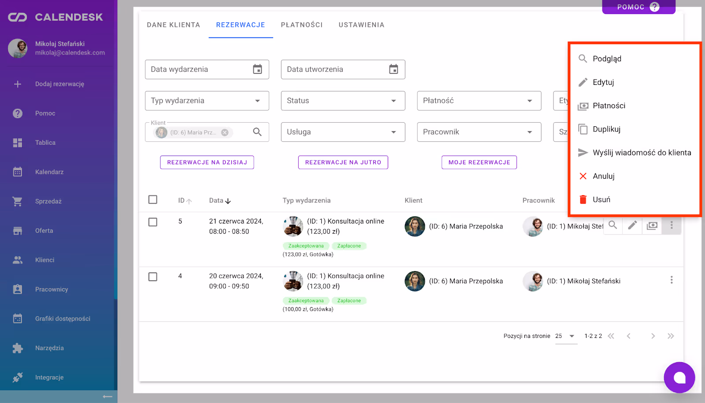Click the search icon in Klient field

tap(257, 132)
